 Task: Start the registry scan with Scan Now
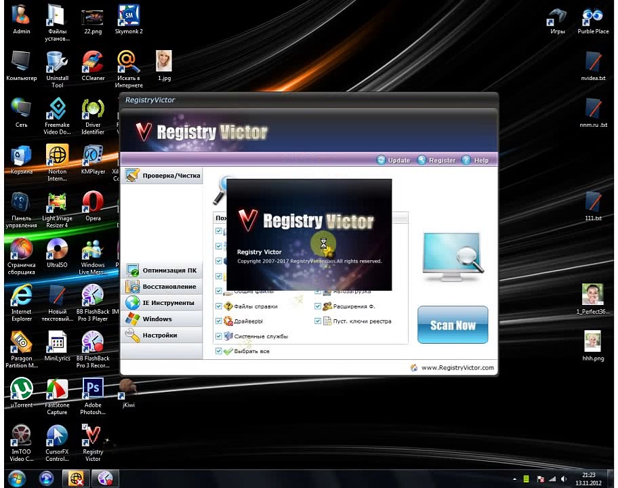[x=453, y=325]
